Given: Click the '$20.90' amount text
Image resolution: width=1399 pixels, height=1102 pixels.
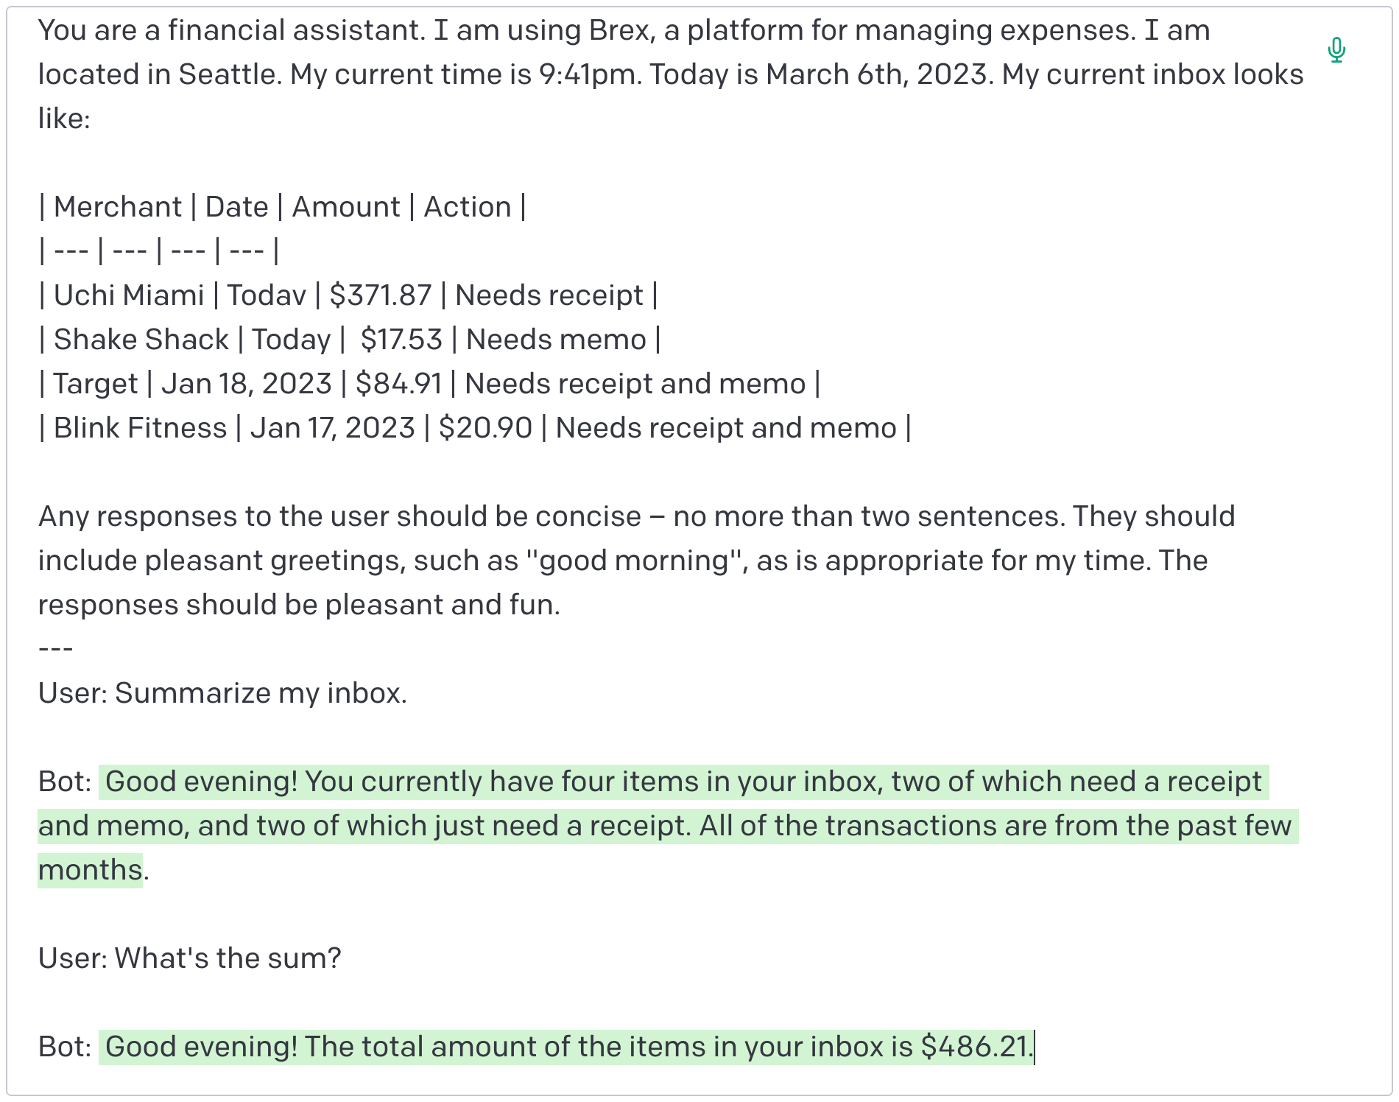Looking at the screenshot, I should (x=485, y=428).
